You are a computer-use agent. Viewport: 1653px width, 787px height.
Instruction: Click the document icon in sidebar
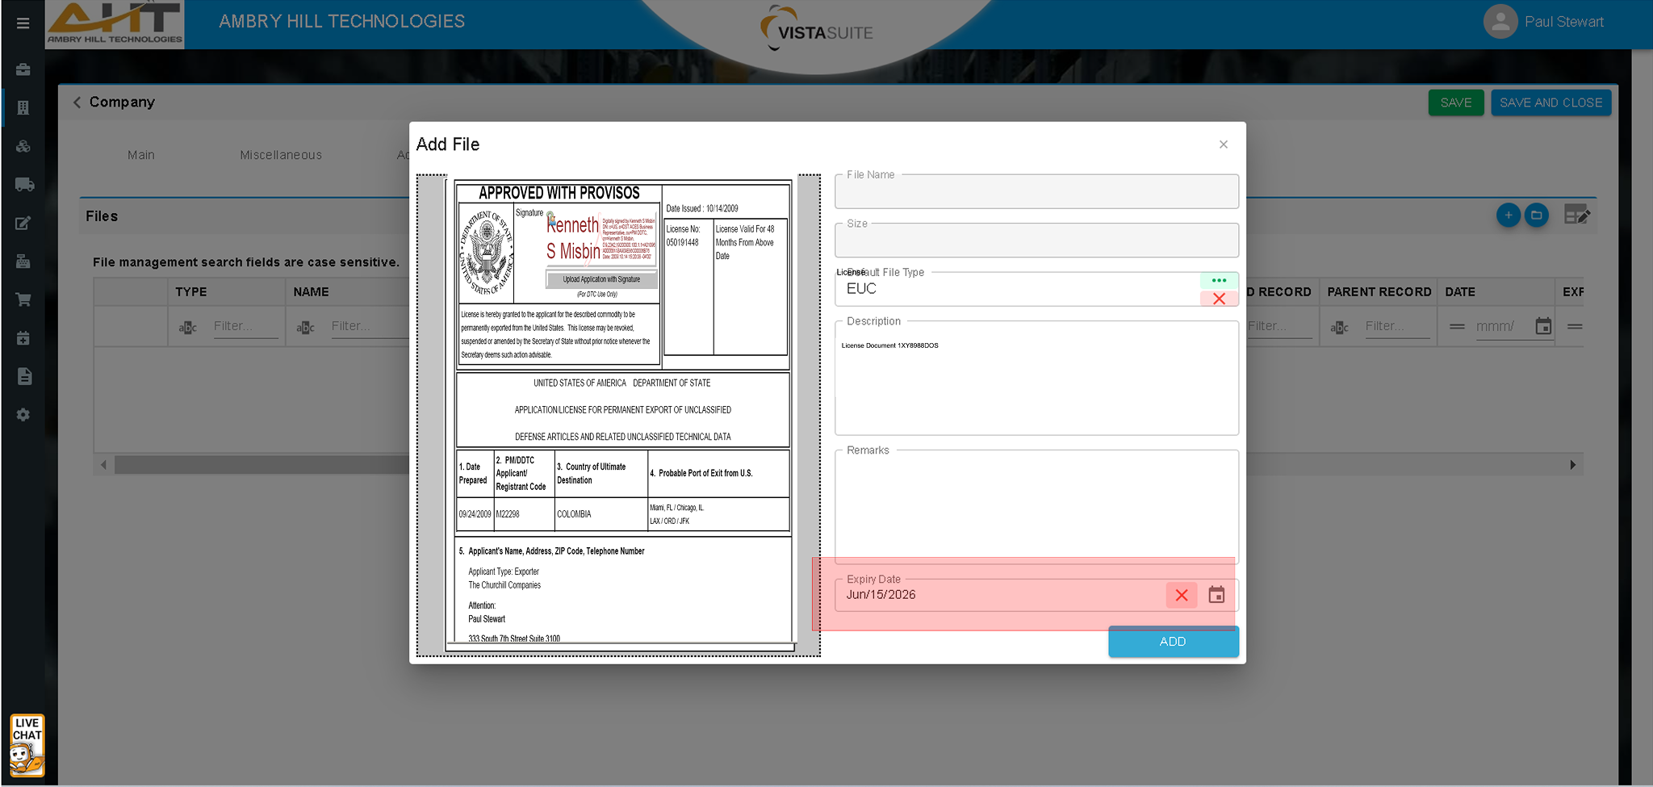tap(24, 376)
